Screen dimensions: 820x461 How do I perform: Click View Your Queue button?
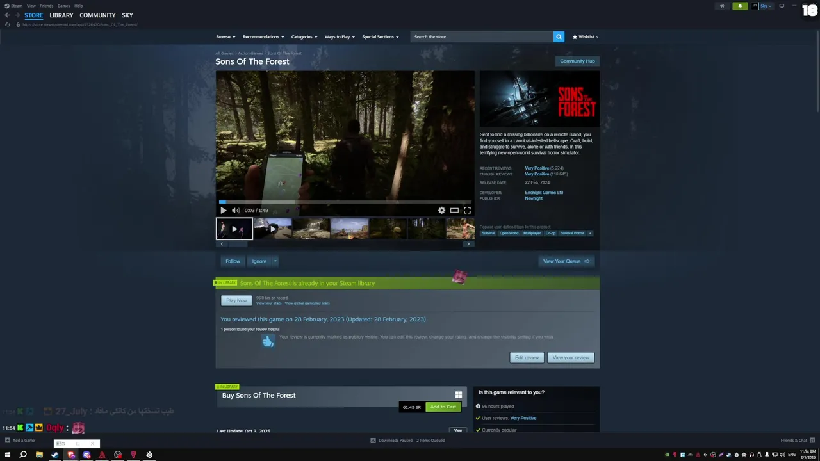pos(566,261)
